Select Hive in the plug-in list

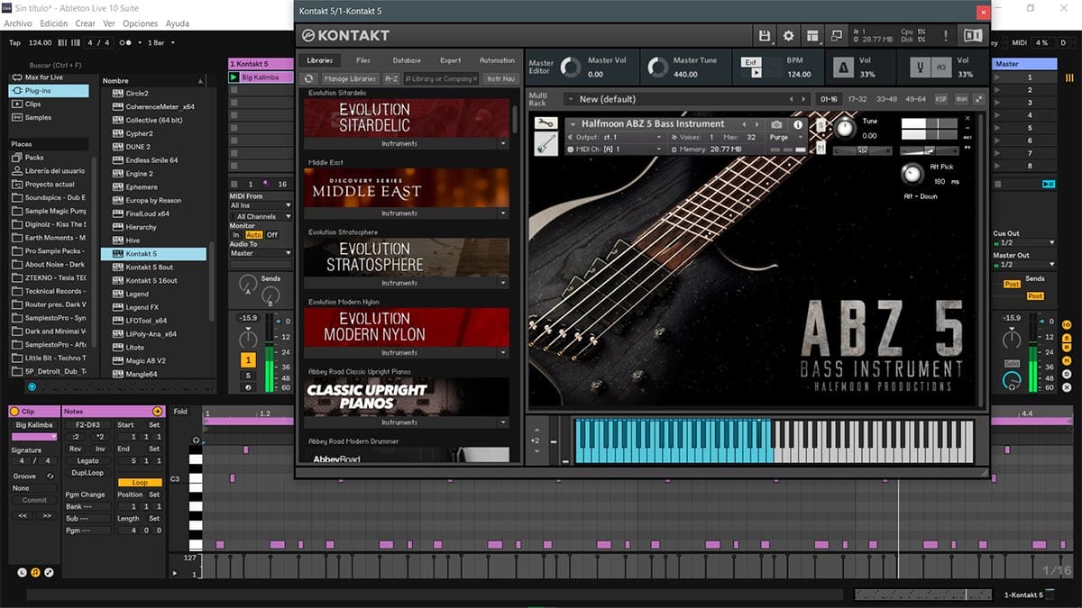(133, 240)
